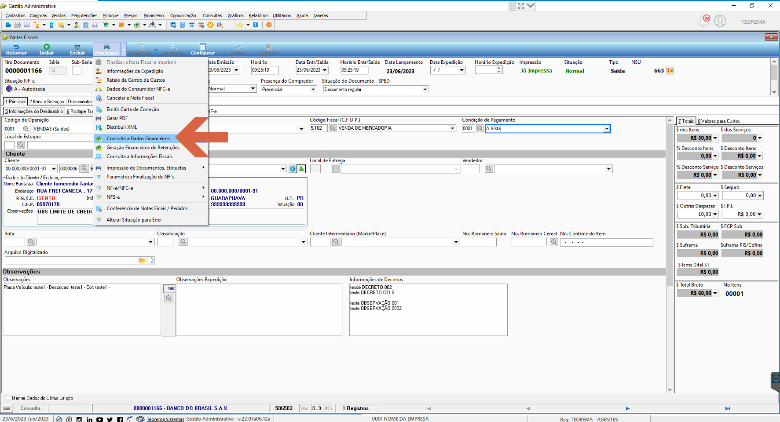Click the folder icon for Arquivo Digitalizado
780x422 pixels.
click(x=142, y=261)
